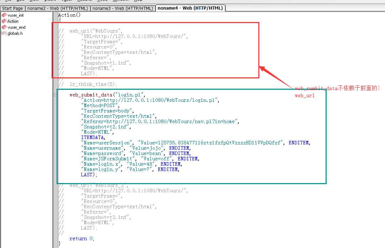Click the Value=48 string

tap(141, 164)
